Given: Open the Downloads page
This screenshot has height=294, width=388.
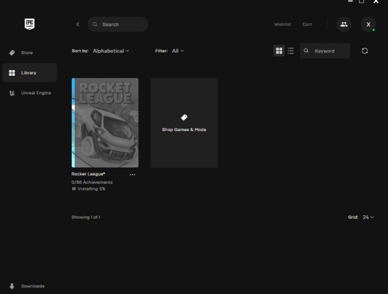Looking at the screenshot, I should tap(29, 286).
